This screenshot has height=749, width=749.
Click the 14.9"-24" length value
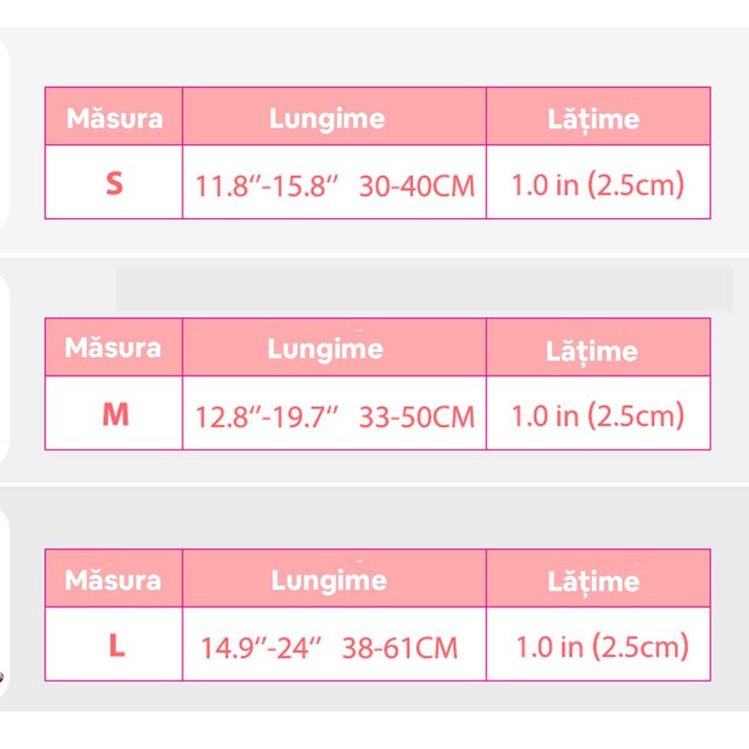point(261,648)
